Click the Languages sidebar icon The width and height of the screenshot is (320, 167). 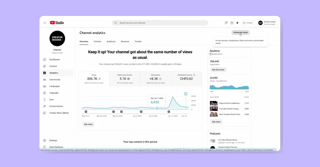coord(45,86)
